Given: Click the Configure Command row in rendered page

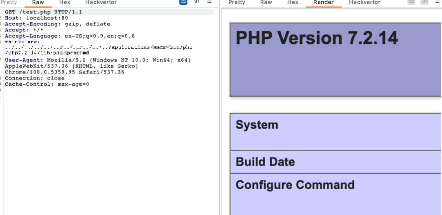Looking at the screenshot, I should 295,185.
